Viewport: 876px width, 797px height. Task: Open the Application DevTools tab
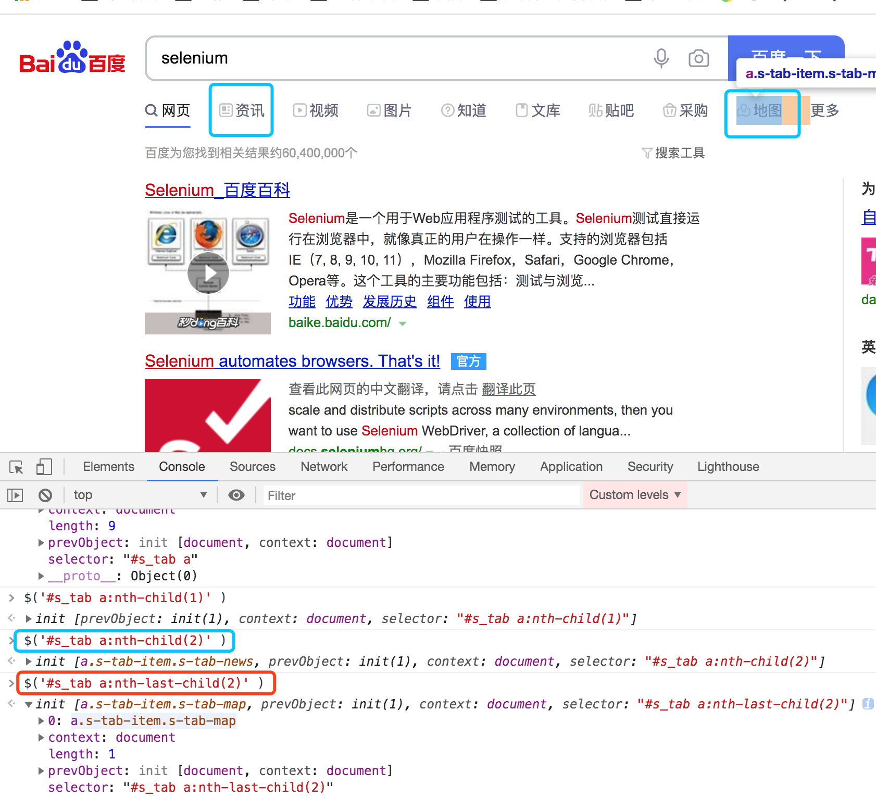pos(571,467)
